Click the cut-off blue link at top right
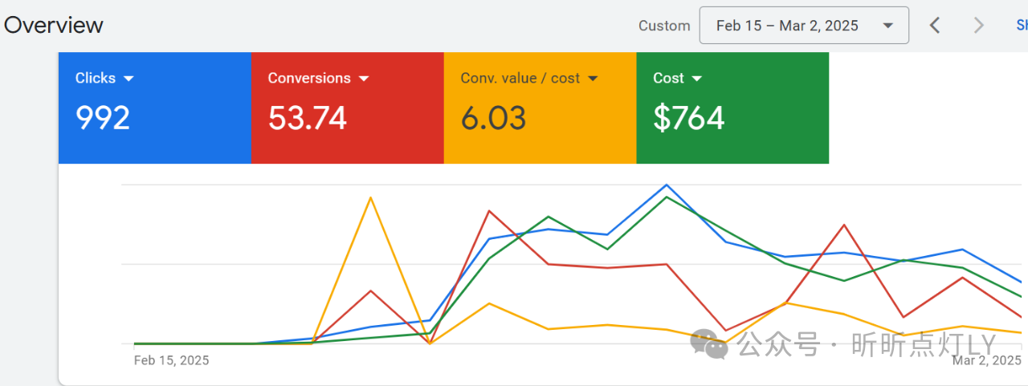1028x386 pixels. click(1022, 26)
